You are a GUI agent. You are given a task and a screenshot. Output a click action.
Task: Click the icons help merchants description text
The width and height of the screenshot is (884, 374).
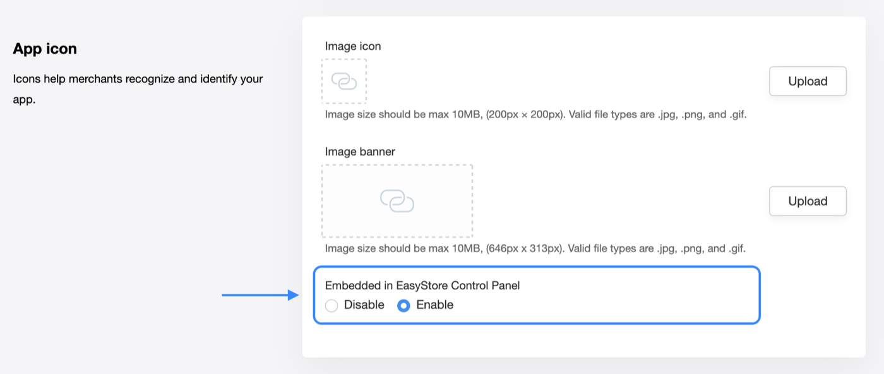click(x=138, y=89)
